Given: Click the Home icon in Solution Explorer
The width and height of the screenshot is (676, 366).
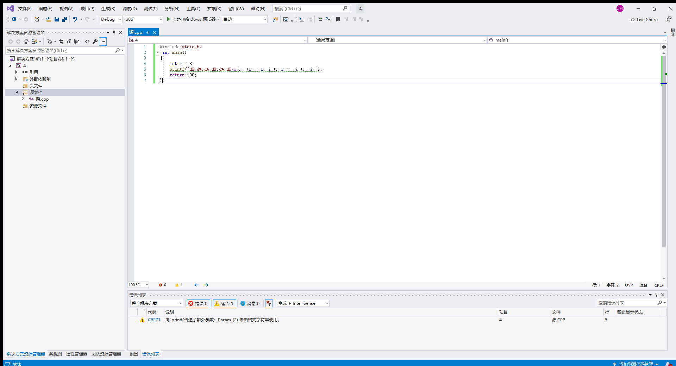Looking at the screenshot, I should 26,42.
